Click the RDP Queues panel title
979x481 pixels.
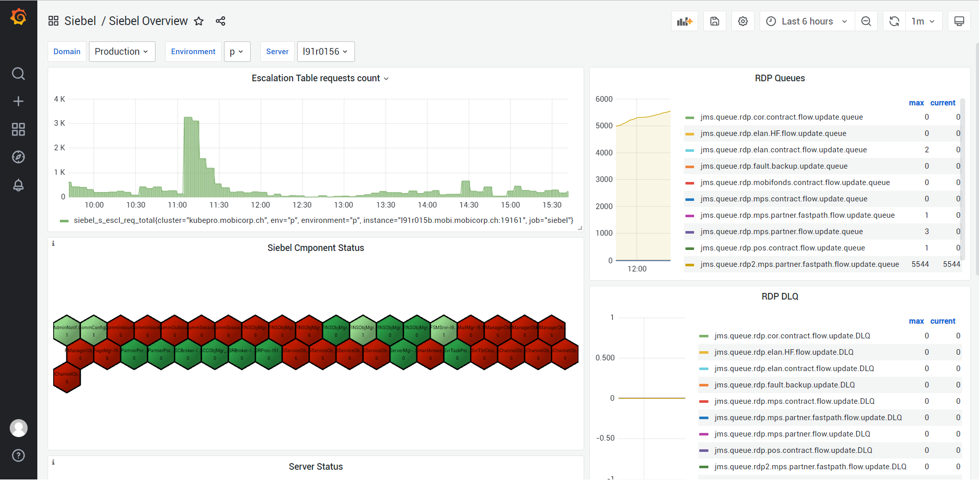(x=780, y=78)
